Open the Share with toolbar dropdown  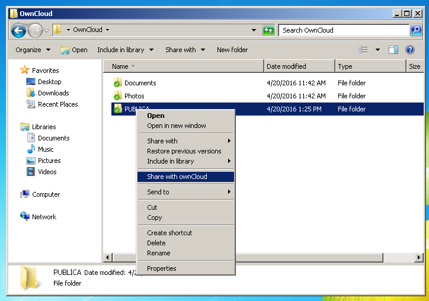click(185, 50)
